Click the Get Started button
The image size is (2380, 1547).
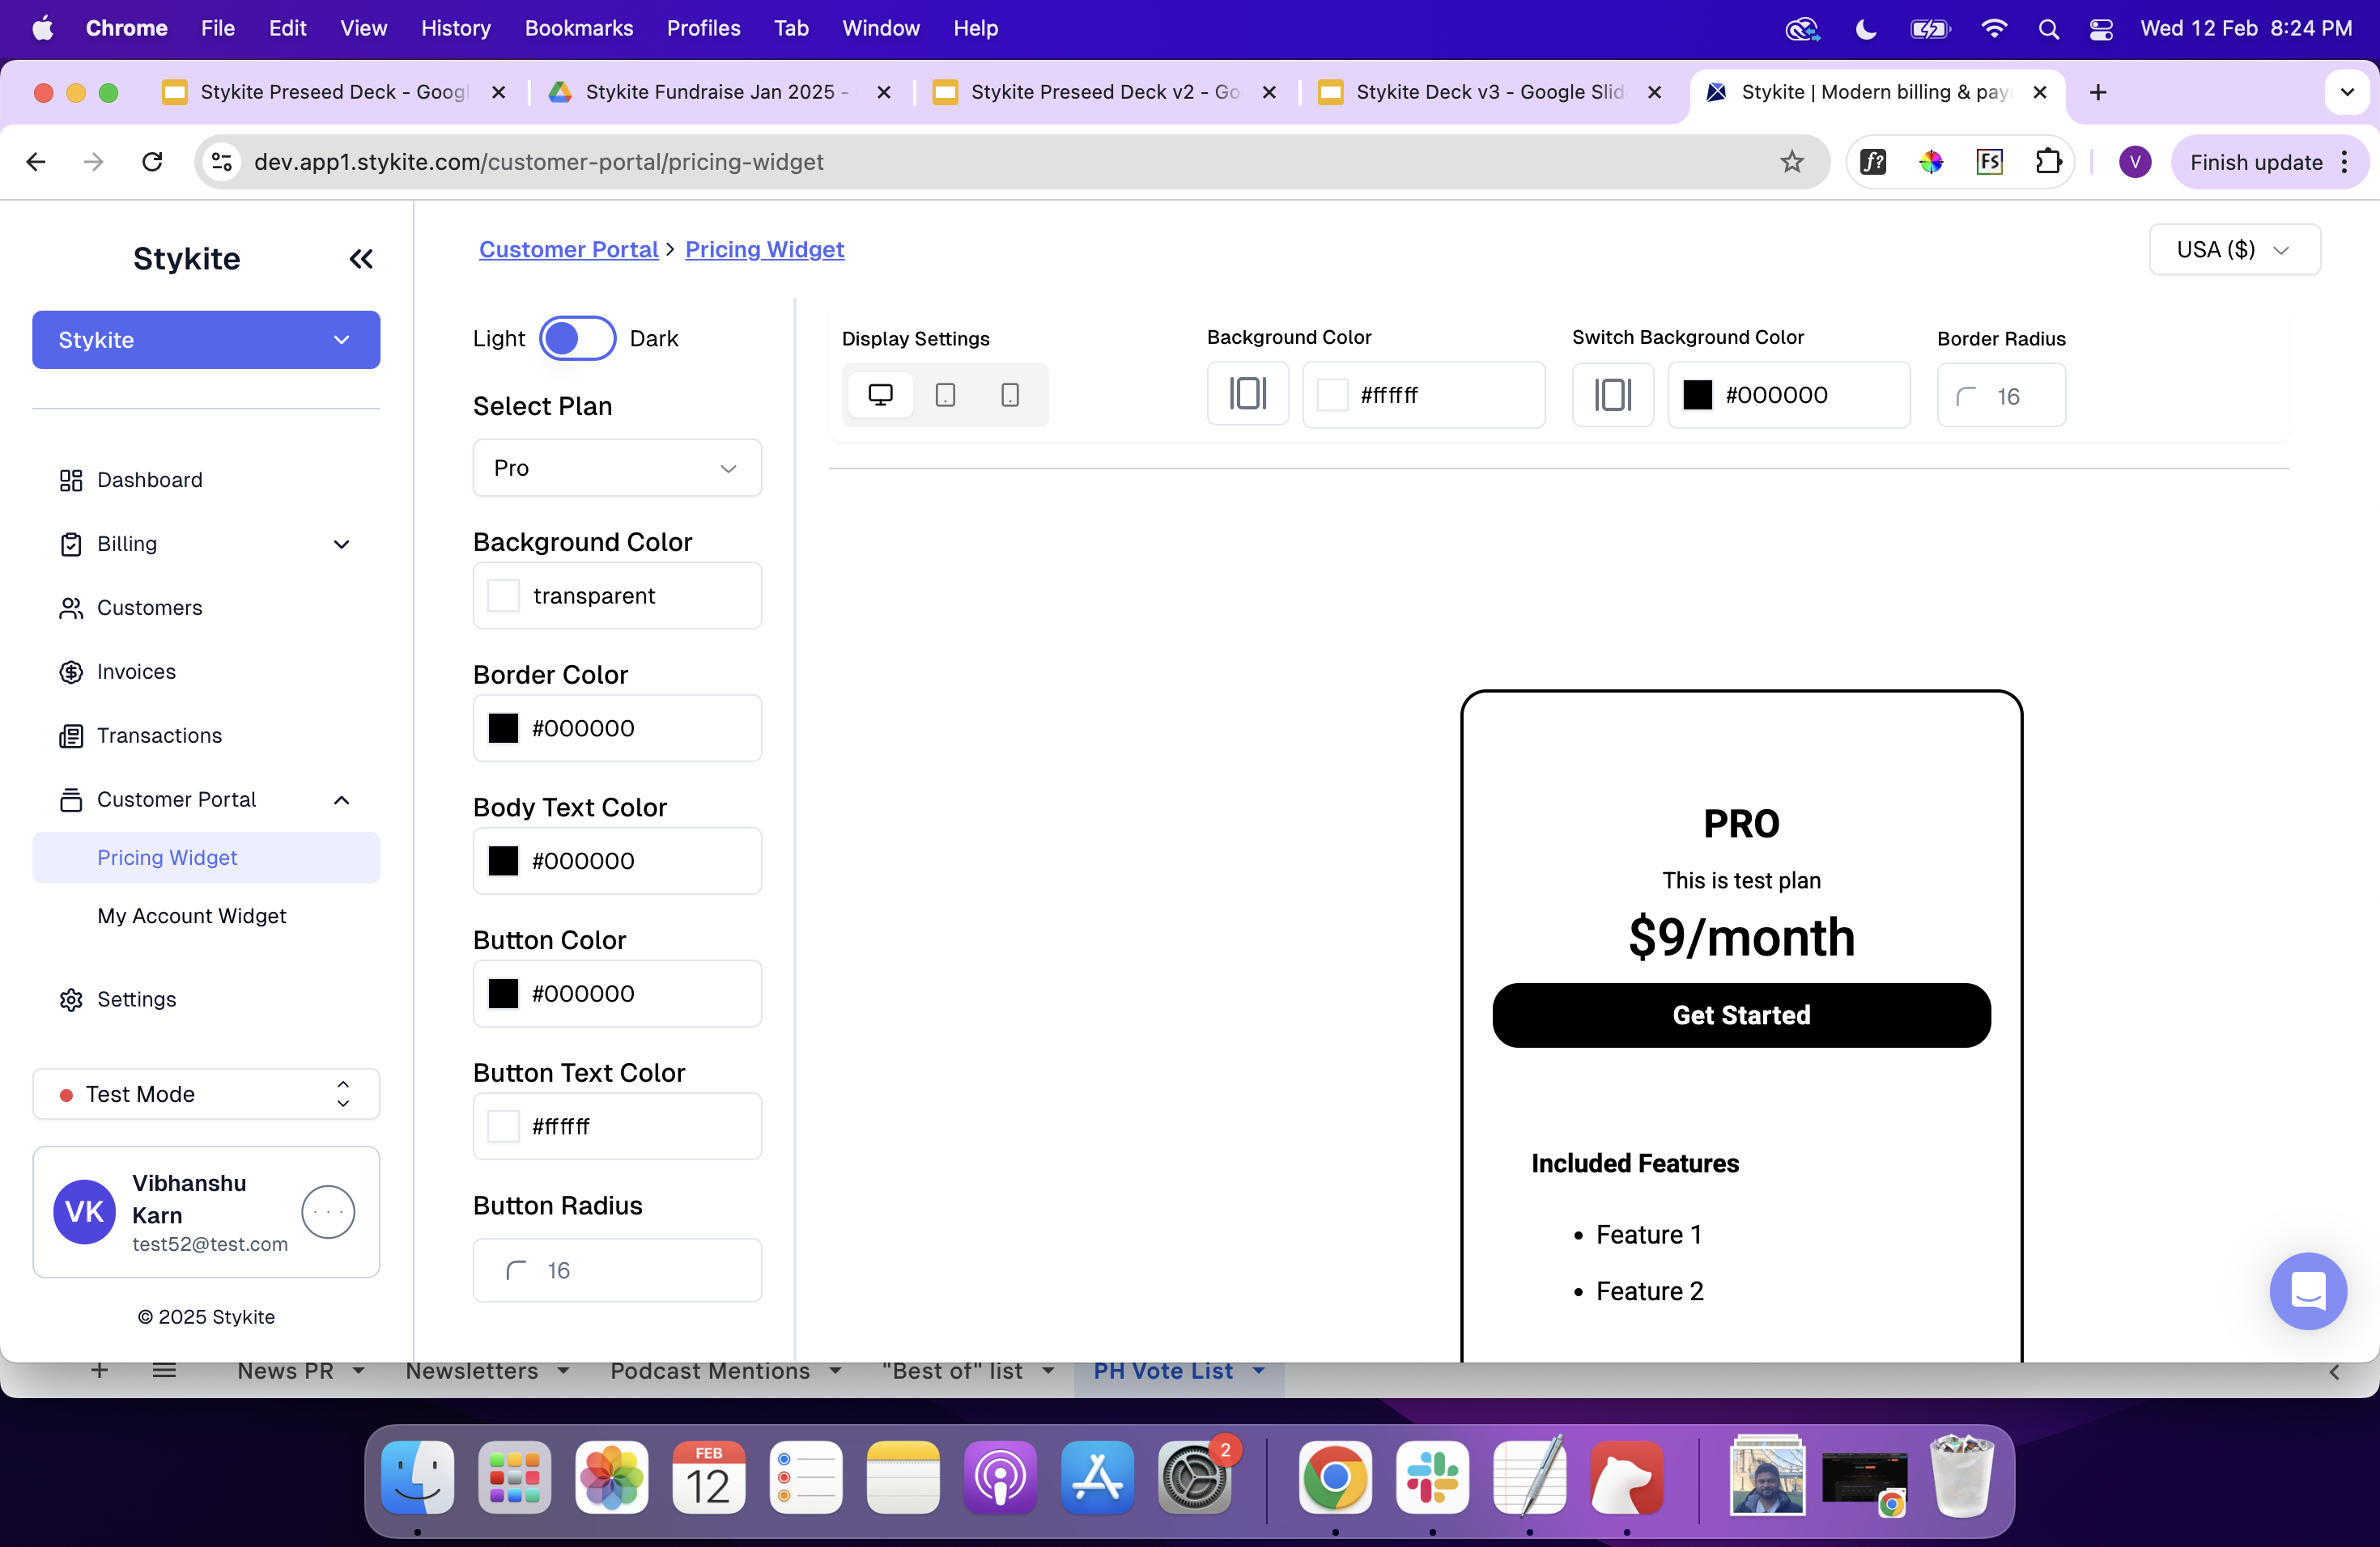(1740, 1015)
